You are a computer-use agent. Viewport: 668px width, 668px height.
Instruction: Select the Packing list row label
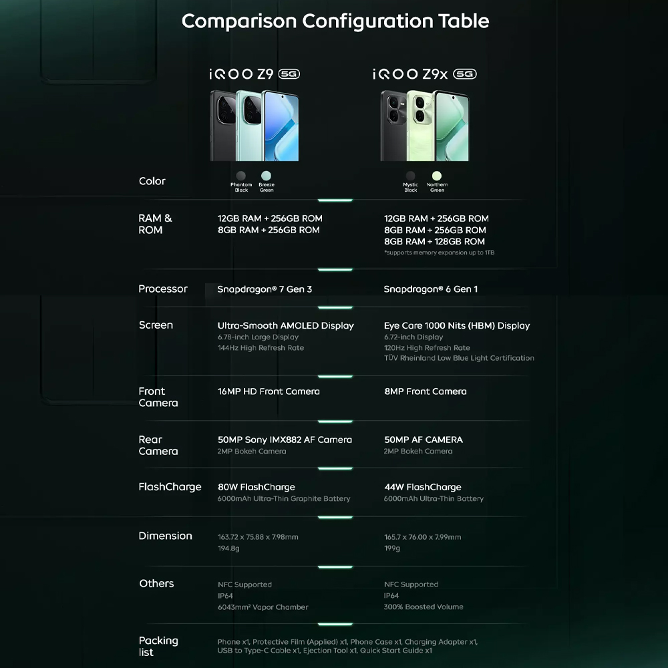pyautogui.click(x=158, y=646)
